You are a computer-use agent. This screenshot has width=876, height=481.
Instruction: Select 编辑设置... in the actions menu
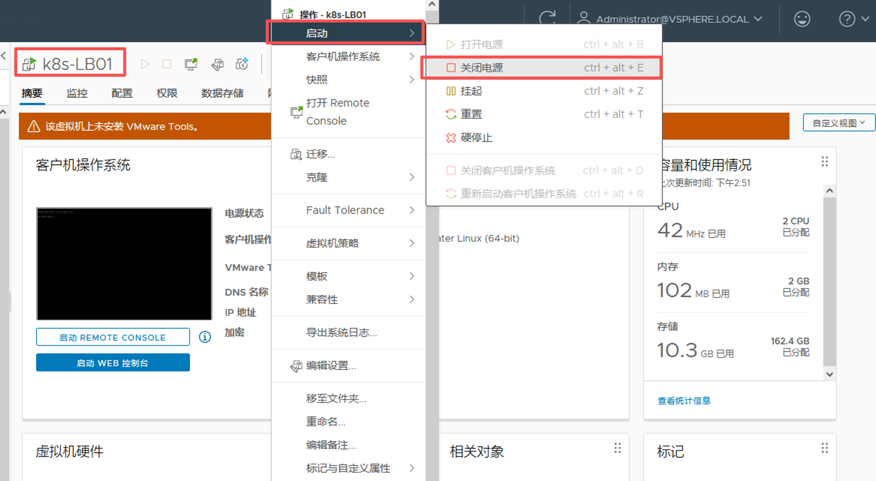point(348,365)
